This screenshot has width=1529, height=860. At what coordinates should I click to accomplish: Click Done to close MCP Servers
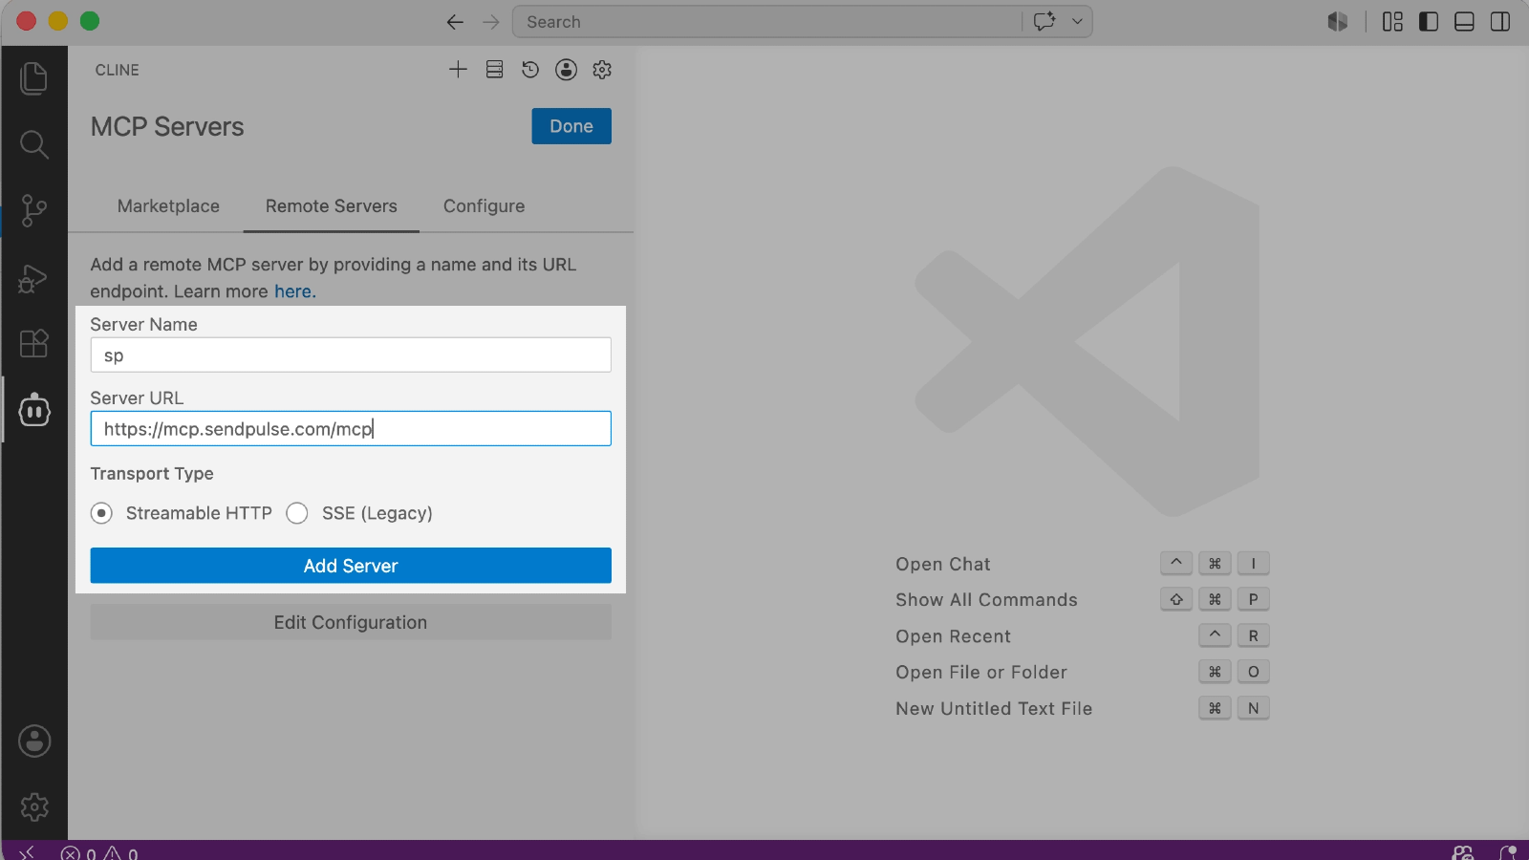pos(571,126)
